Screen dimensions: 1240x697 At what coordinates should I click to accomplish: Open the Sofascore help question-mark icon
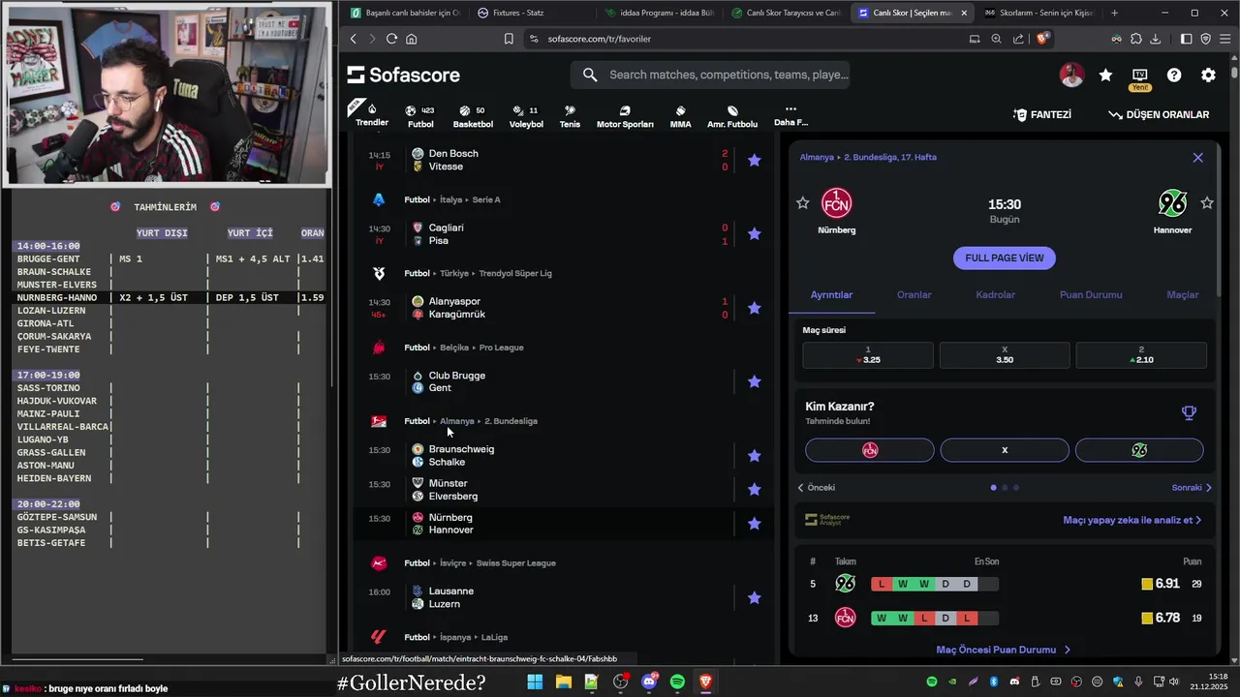[x=1174, y=75]
